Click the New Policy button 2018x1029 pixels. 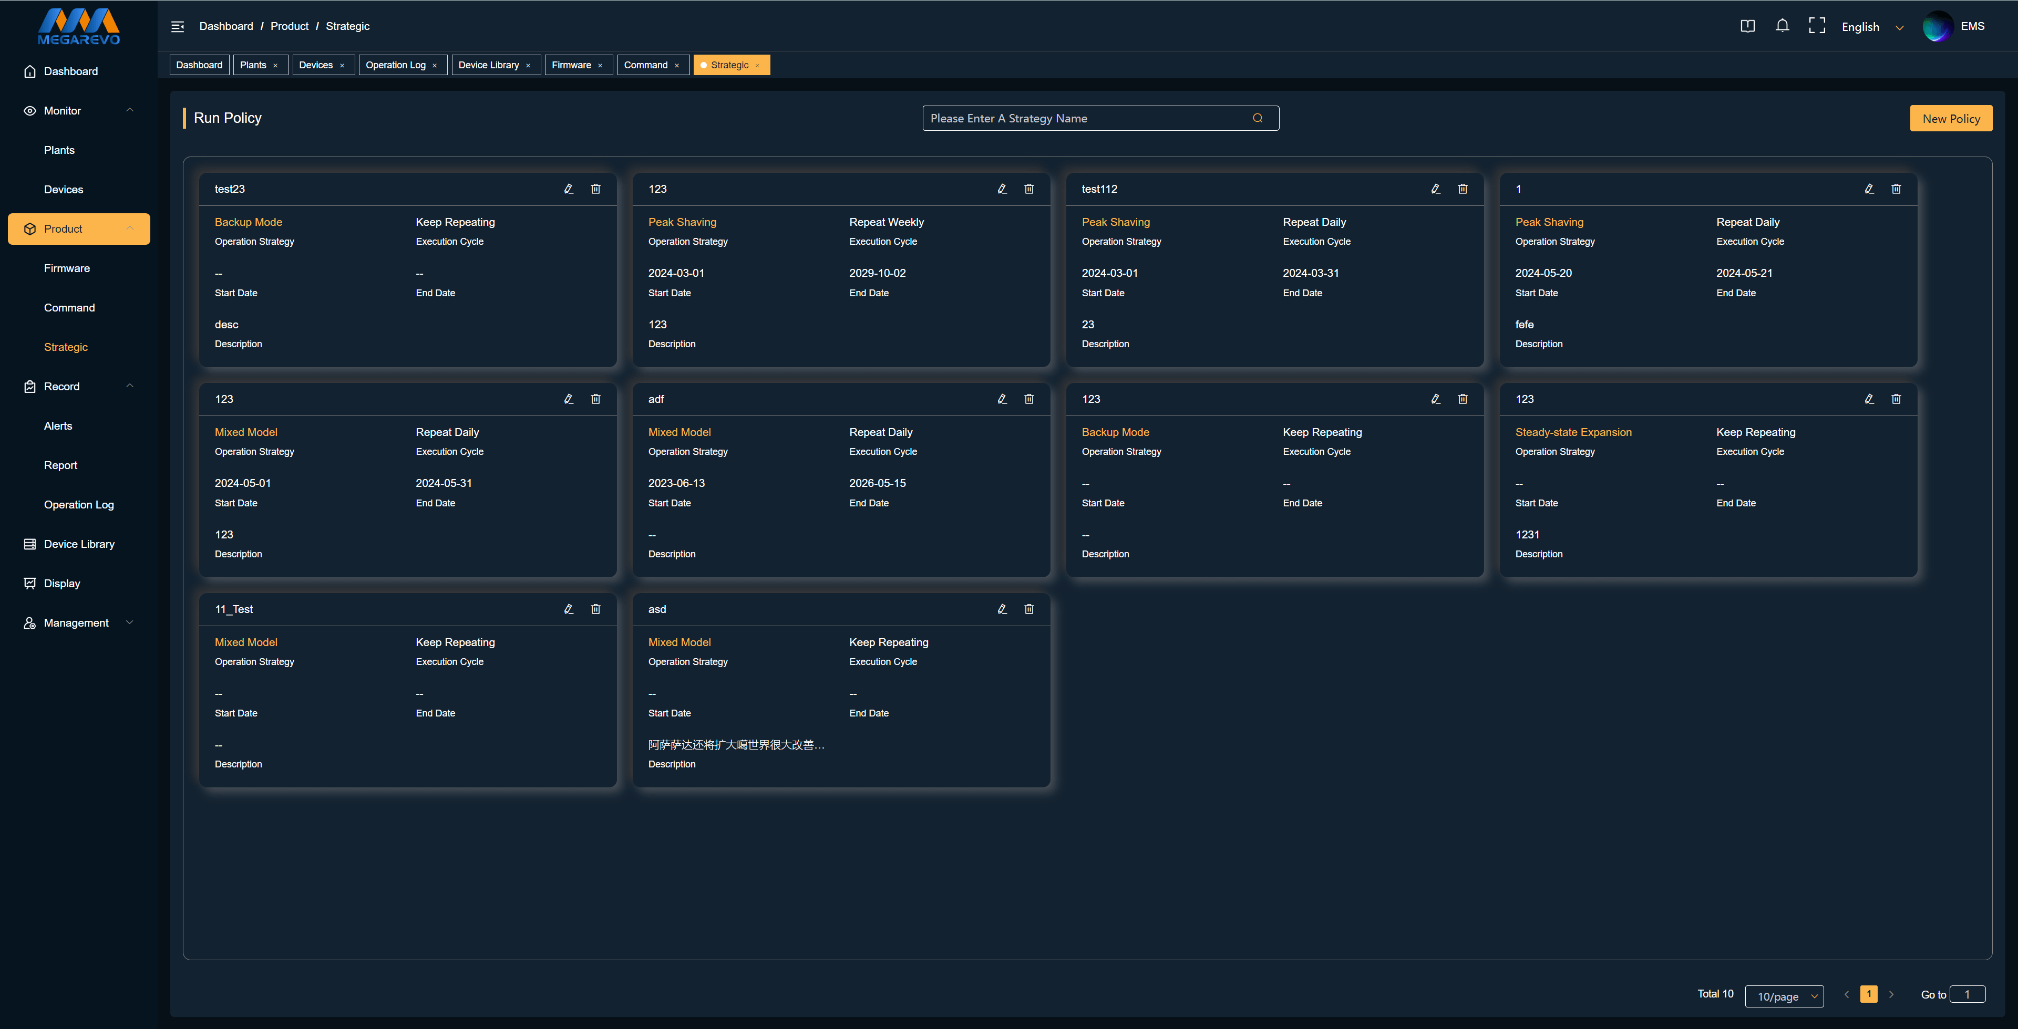pyautogui.click(x=1951, y=118)
